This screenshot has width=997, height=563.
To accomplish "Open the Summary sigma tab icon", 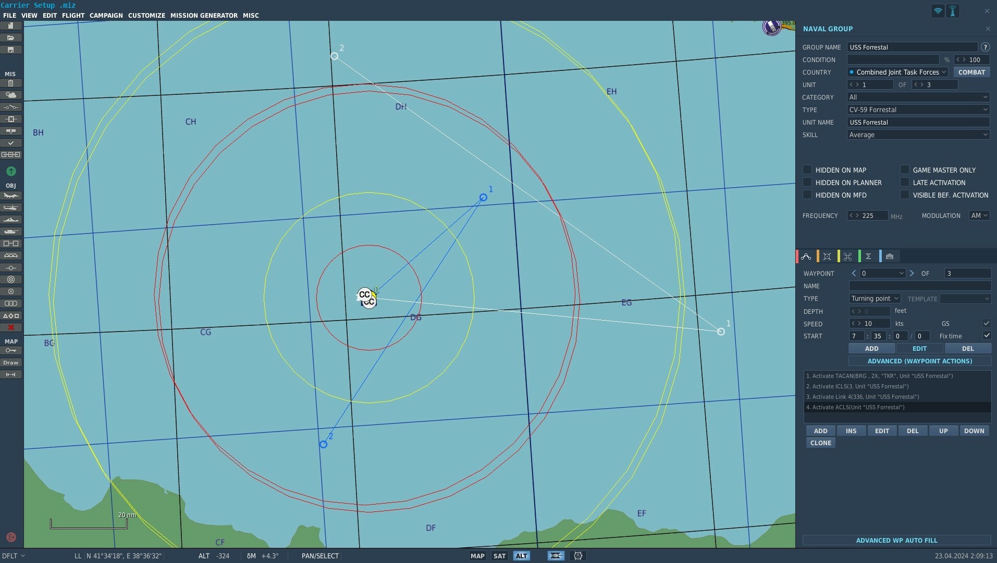I will coord(868,256).
